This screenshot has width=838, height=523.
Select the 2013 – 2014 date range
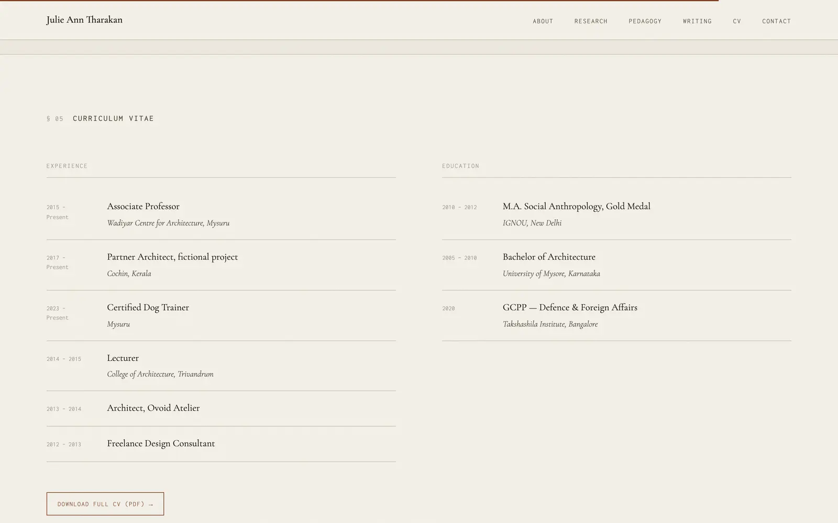click(64, 409)
